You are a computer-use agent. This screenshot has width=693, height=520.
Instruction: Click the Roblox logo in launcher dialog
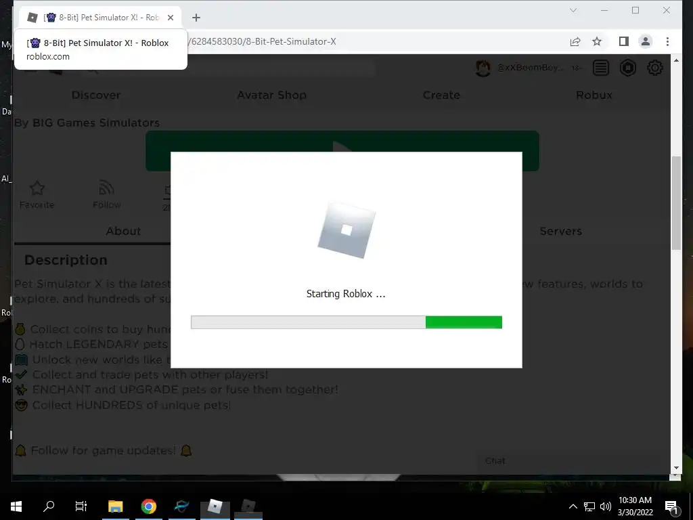point(346,230)
